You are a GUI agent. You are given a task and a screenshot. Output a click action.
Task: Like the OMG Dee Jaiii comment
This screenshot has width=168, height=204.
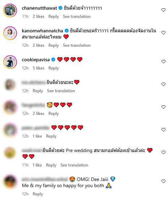coord(164,181)
